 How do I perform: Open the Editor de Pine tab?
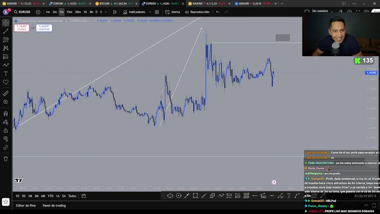tap(26, 205)
